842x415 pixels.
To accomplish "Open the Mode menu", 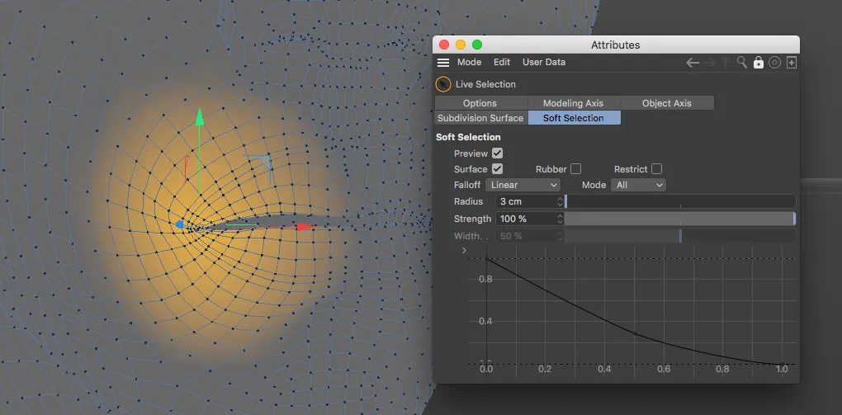I will pyautogui.click(x=469, y=63).
